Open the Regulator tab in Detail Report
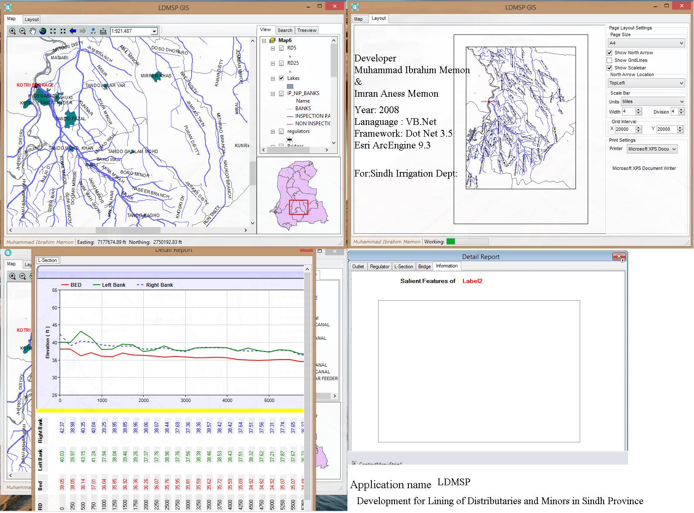 point(380,267)
